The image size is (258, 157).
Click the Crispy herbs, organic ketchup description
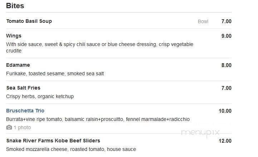point(40,96)
